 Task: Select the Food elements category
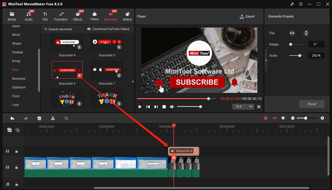click(16, 96)
